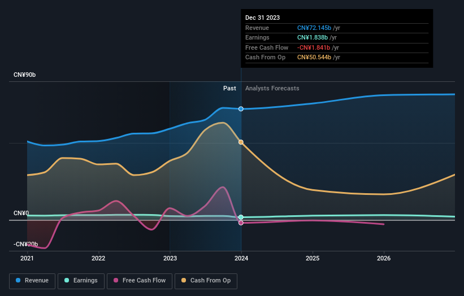Select the blue Revenue data point on the chart
Screen dimensions: 464x296
pyautogui.click(x=241, y=109)
